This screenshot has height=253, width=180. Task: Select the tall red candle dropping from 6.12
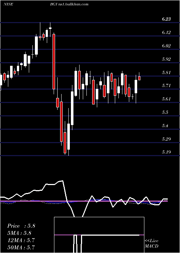pyautogui.click(x=54, y=62)
